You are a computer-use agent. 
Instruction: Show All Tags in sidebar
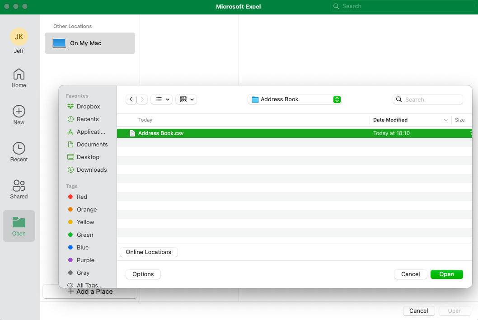click(x=85, y=285)
